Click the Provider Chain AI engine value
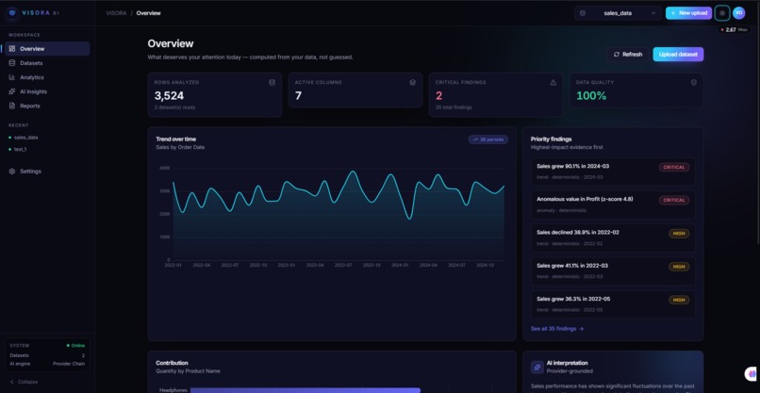The height and width of the screenshot is (393, 760). [x=69, y=364]
